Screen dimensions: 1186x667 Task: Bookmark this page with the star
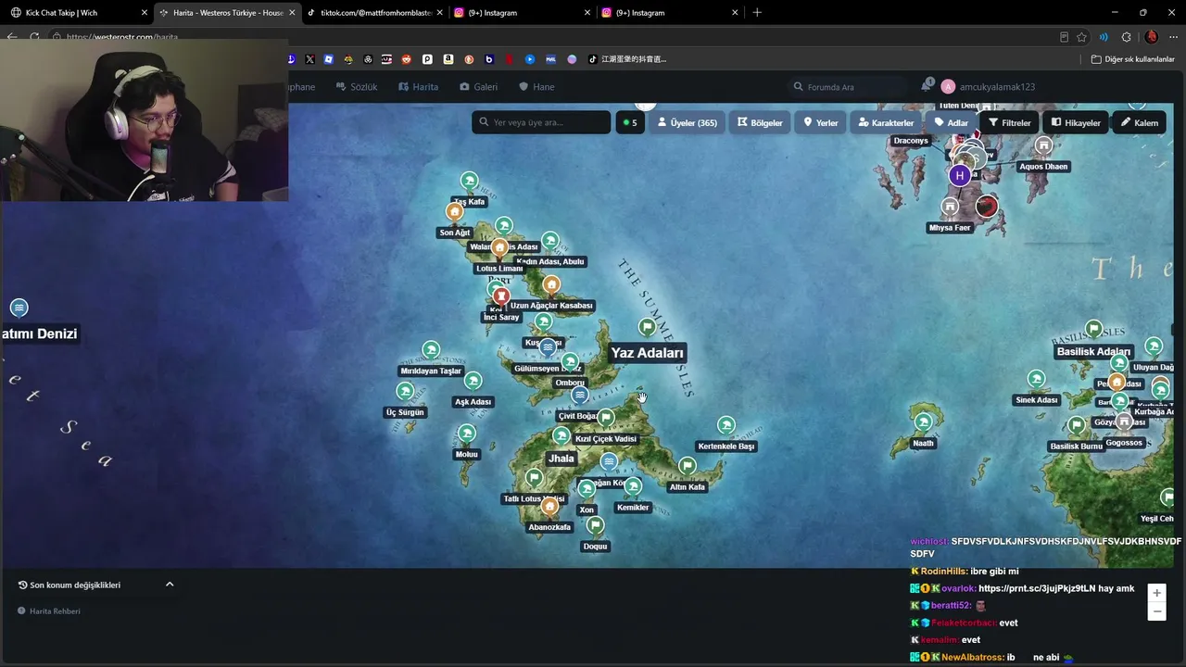1081,37
